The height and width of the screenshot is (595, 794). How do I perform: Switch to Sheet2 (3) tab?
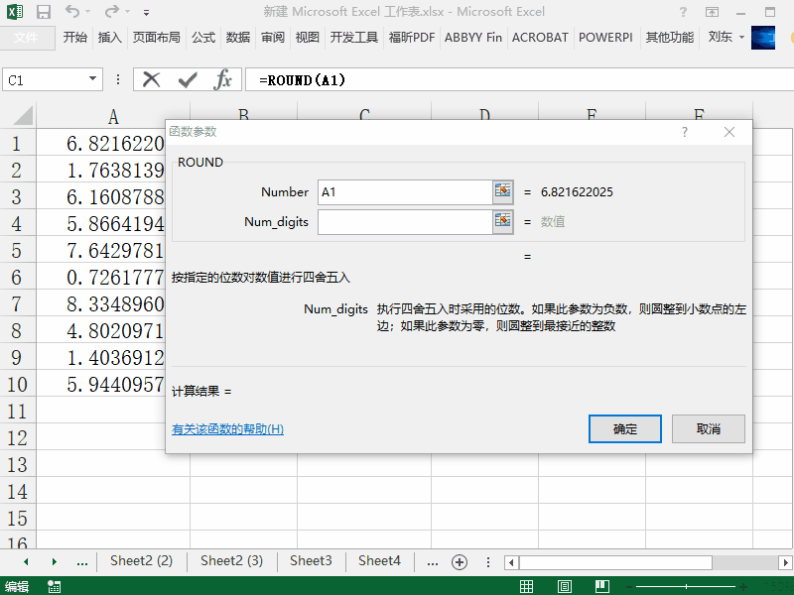click(231, 561)
